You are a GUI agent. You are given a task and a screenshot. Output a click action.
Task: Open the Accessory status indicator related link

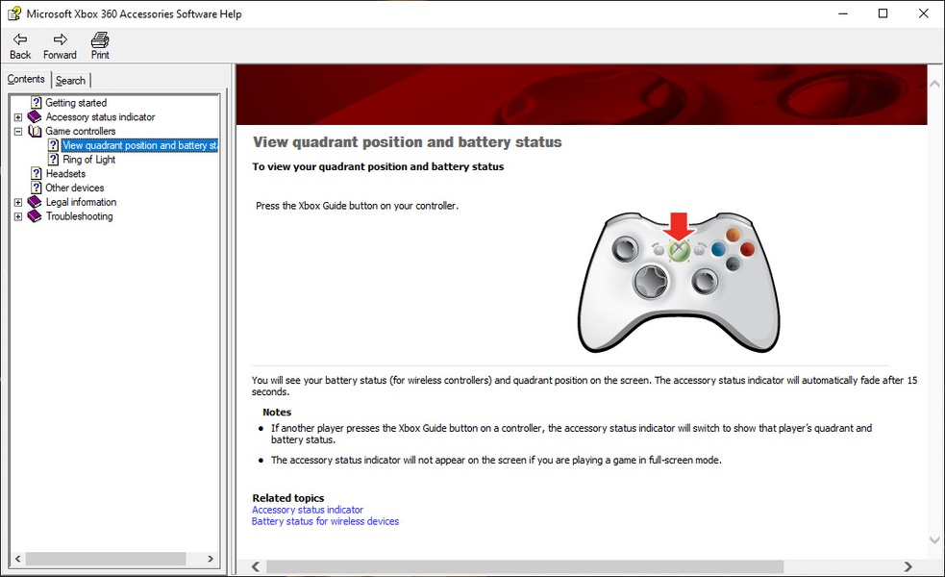(x=308, y=510)
